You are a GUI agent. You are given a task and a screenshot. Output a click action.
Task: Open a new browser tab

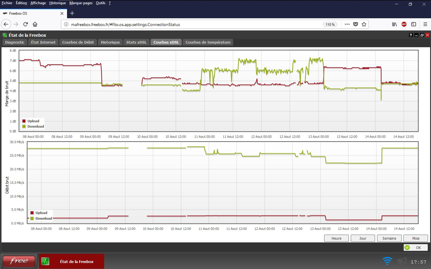click(72, 13)
